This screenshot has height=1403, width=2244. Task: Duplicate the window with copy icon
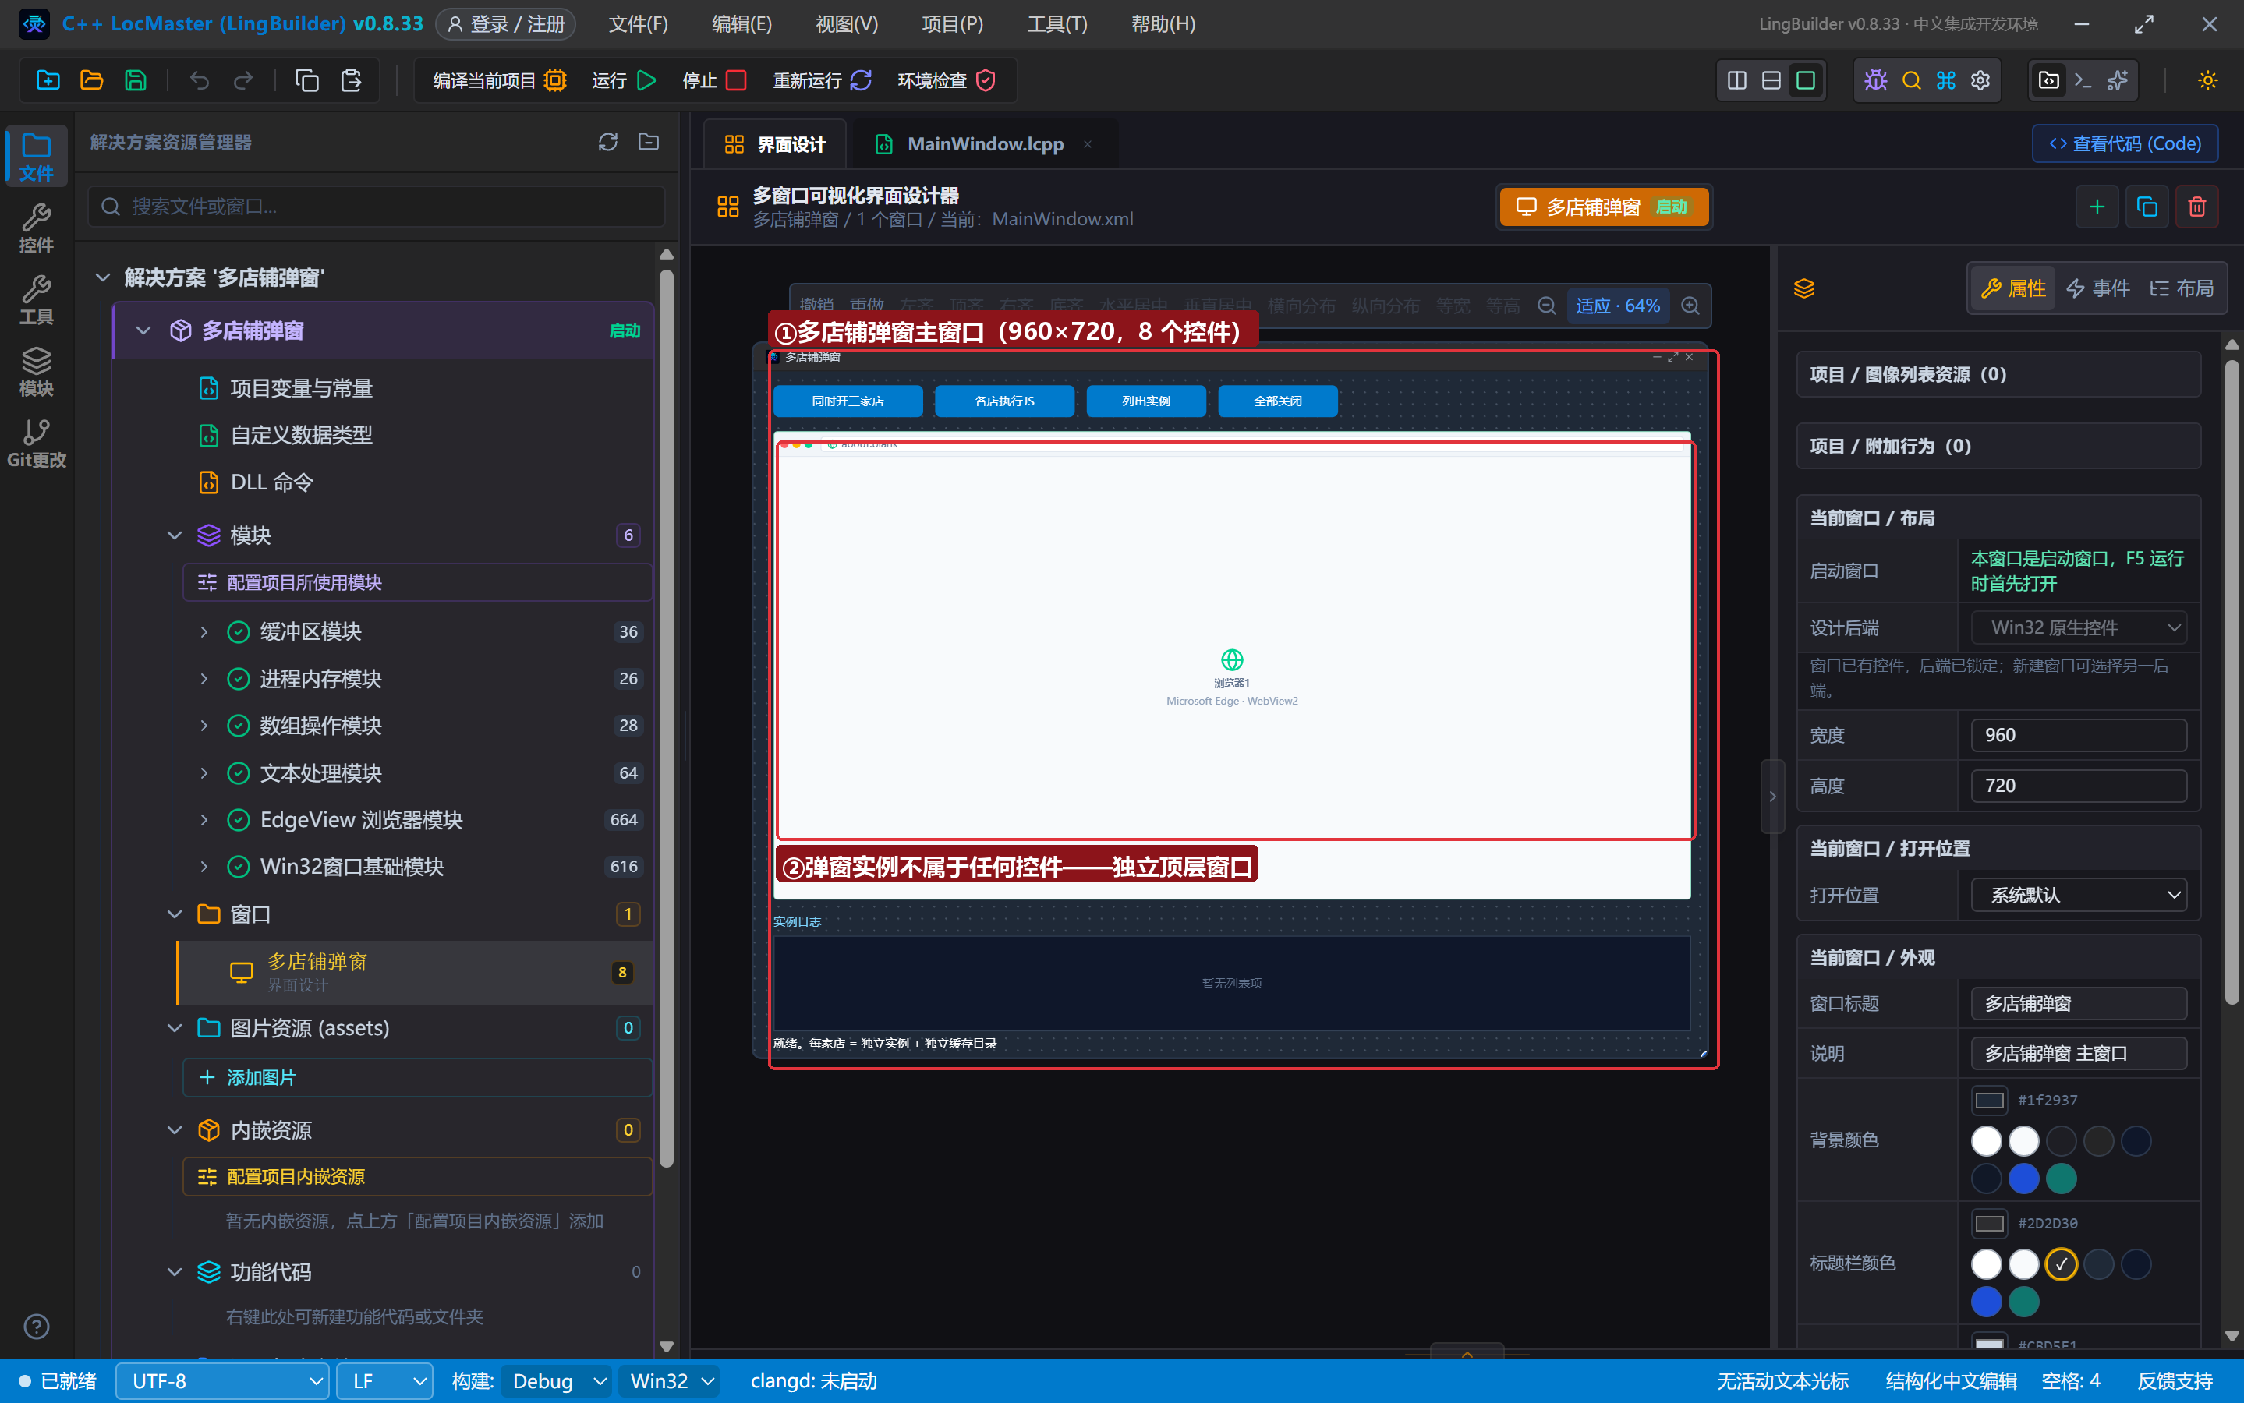pyautogui.click(x=2147, y=206)
